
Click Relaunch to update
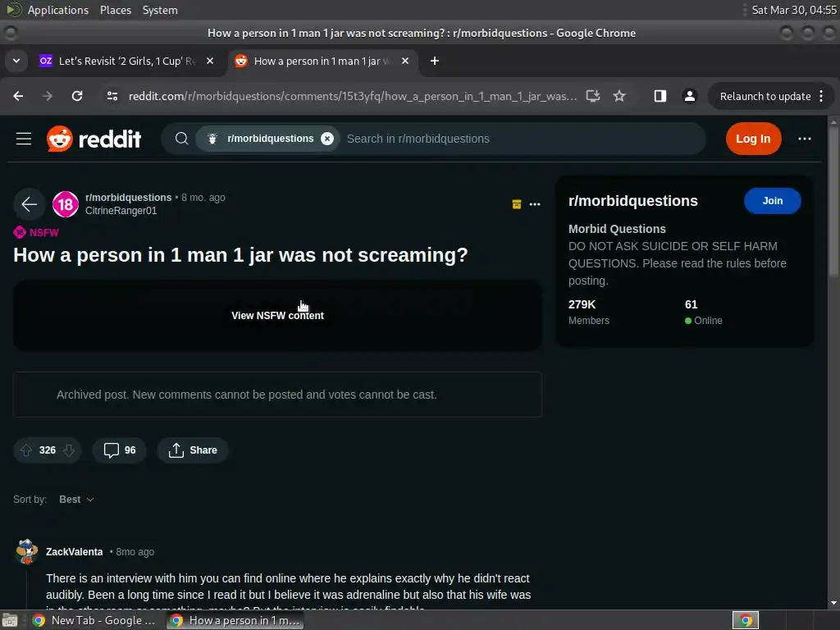(765, 97)
